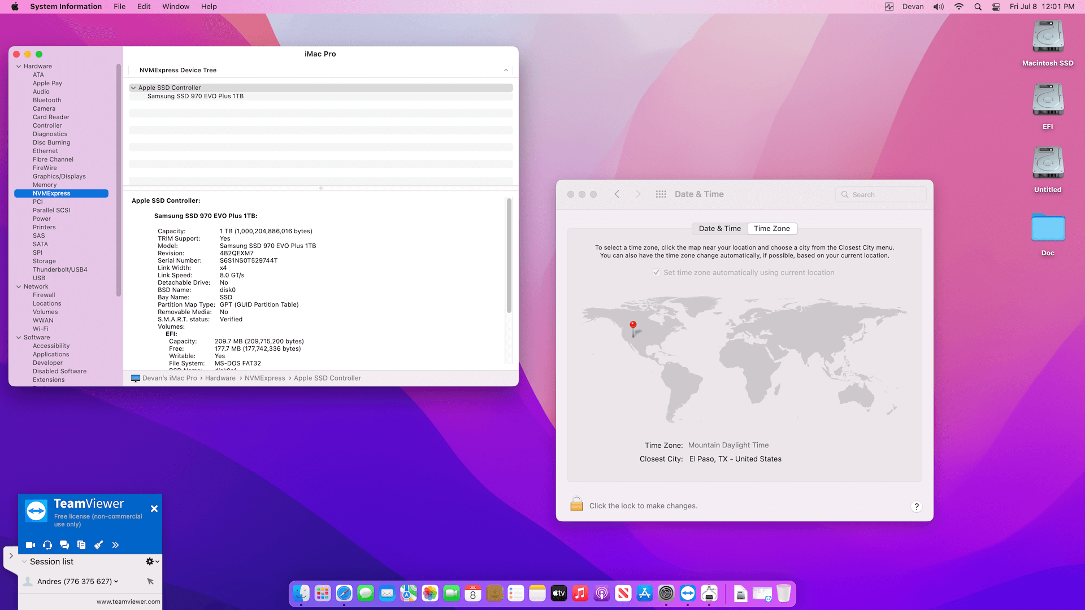Image resolution: width=1085 pixels, height=610 pixels.
Task: Collapse Apple SSD Controller tree item
Action: [133, 88]
